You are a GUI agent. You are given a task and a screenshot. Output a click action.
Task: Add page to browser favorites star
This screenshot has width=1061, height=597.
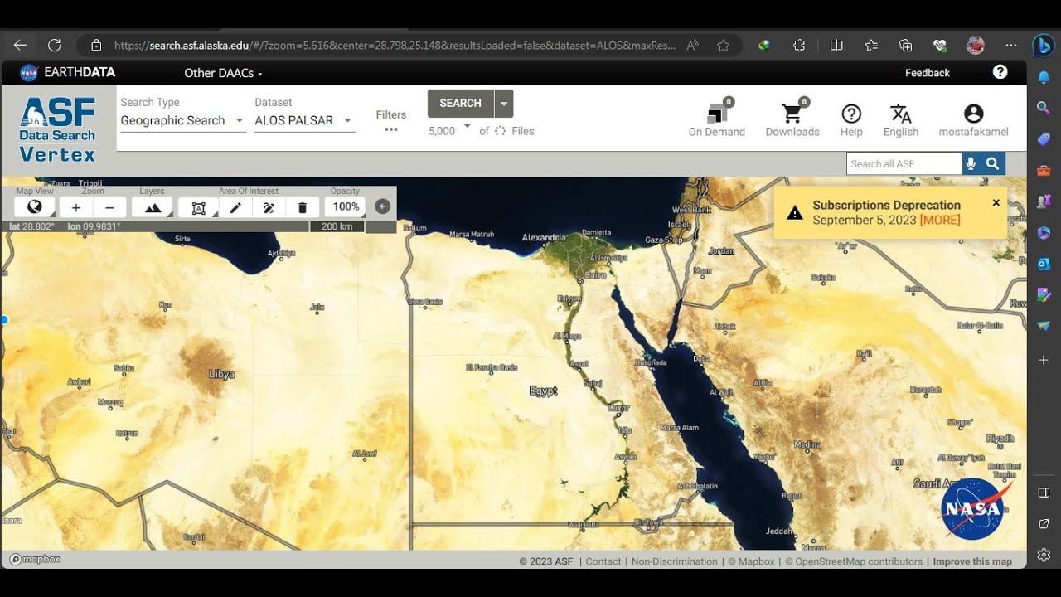pyautogui.click(x=723, y=46)
